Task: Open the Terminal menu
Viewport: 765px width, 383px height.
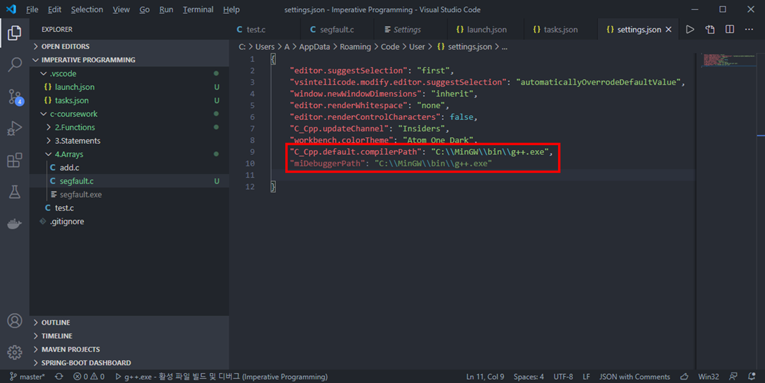Action: [x=198, y=10]
